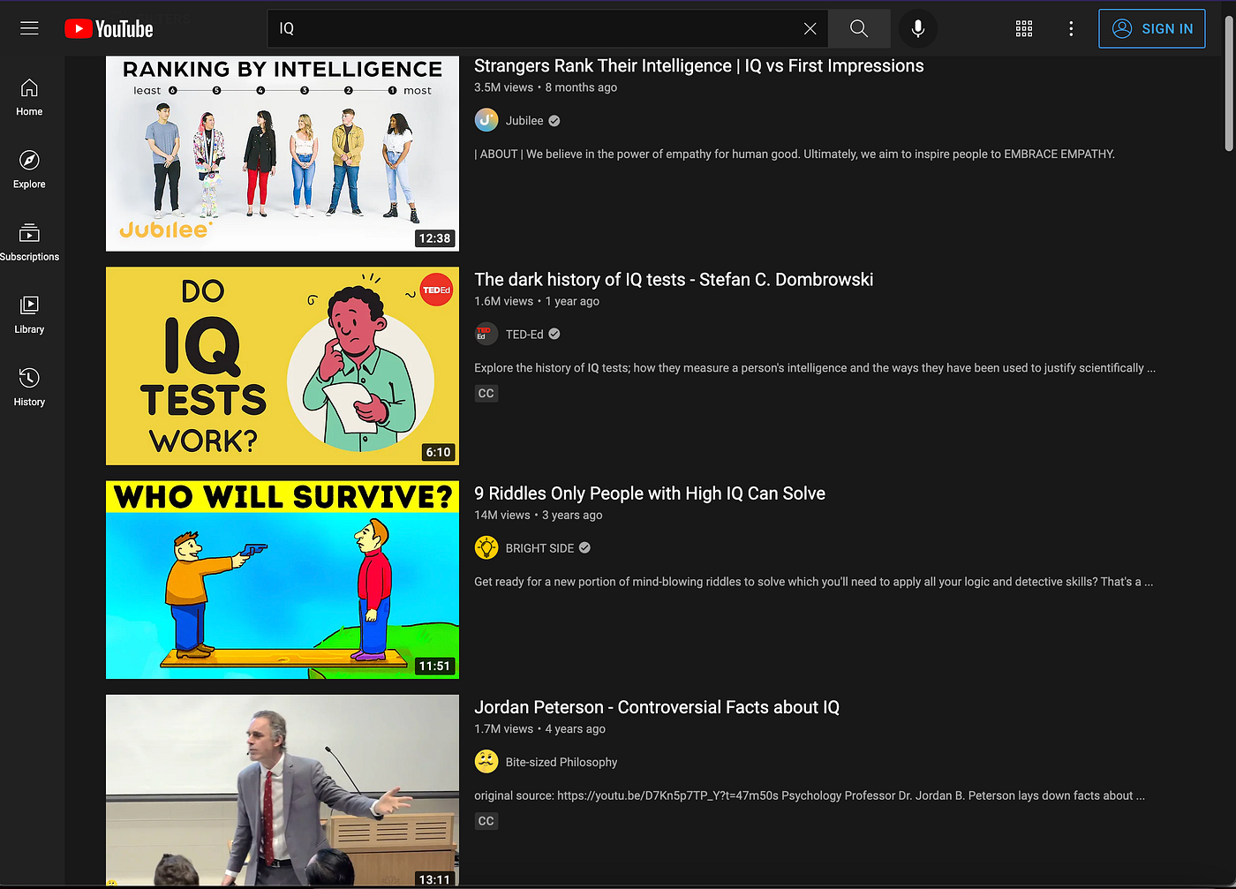
Task: Open the Jordan Peterson lecture thumbnail
Action: [x=283, y=790]
